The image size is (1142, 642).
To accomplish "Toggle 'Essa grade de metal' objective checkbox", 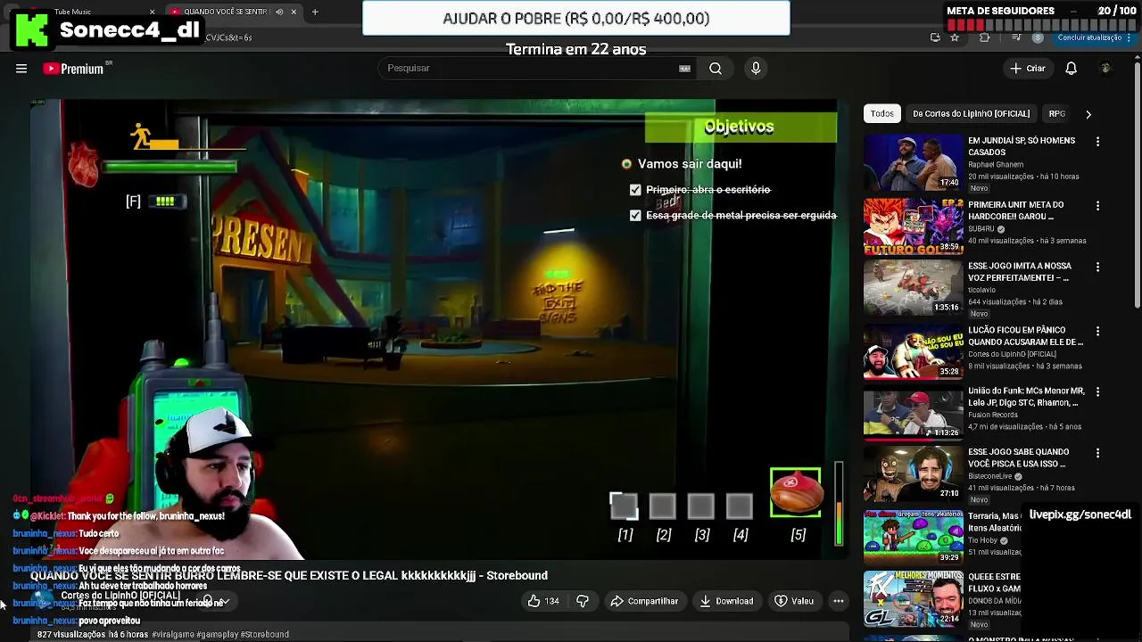I will coord(635,216).
